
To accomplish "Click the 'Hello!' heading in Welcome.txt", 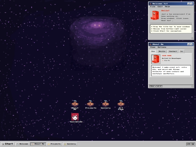I will click(165, 11).
